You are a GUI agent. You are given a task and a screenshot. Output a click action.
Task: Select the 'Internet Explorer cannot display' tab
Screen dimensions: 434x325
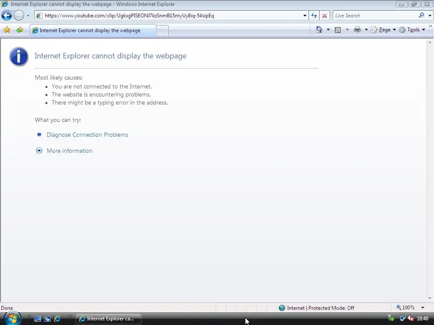93,30
